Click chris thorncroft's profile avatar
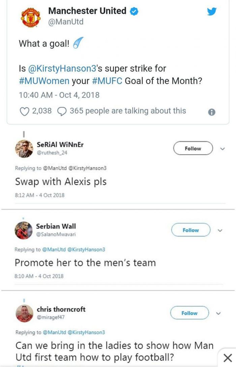Viewport: 236px width, 367px height. click(x=24, y=314)
